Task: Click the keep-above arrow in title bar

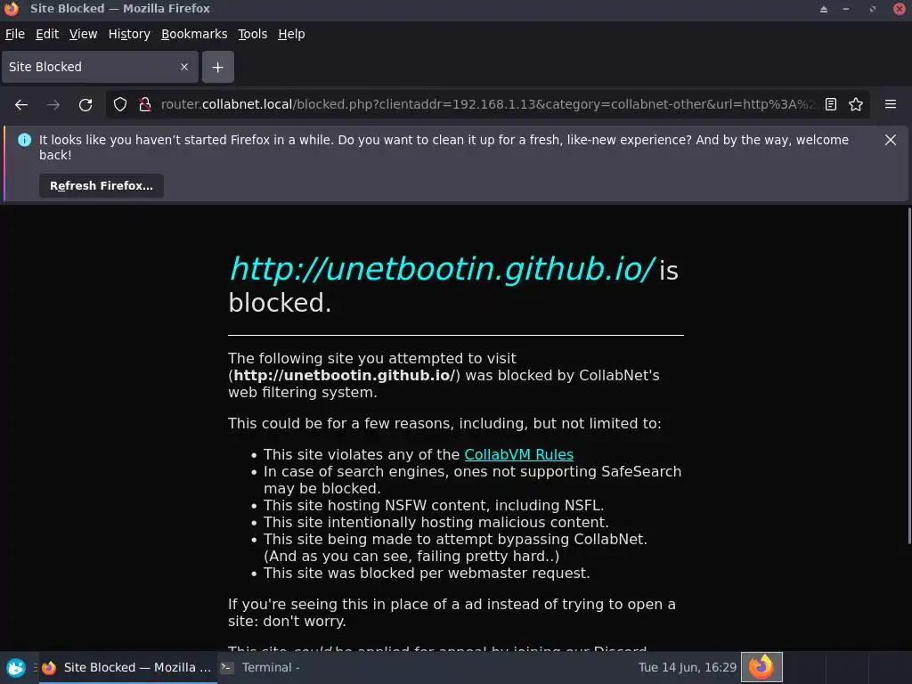Action: pyautogui.click(x=824, y=9)
